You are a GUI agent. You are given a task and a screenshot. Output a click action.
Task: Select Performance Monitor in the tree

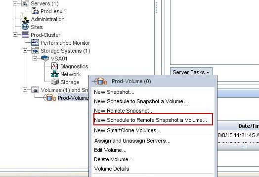point(65,43)
